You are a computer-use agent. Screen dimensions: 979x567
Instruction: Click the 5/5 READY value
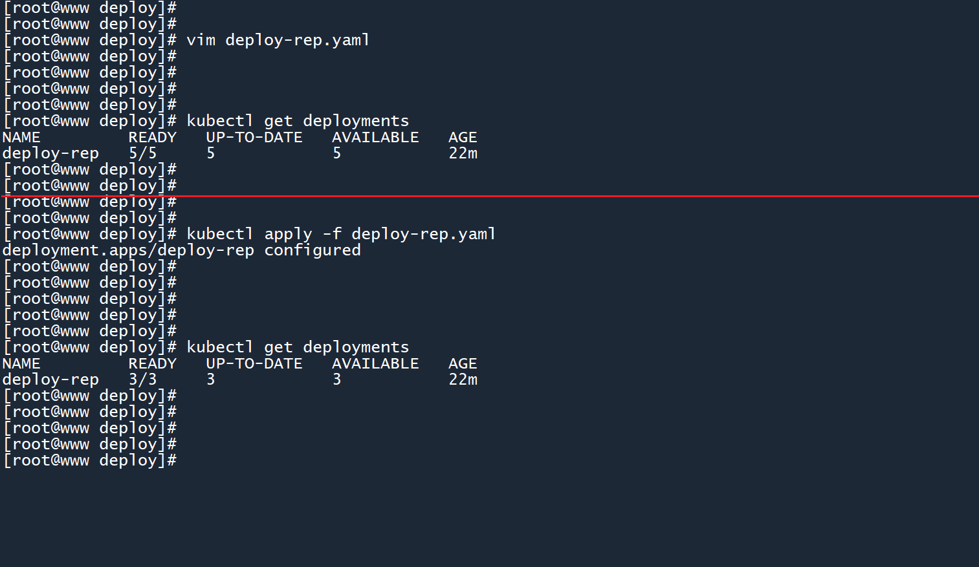coord(142,153)
